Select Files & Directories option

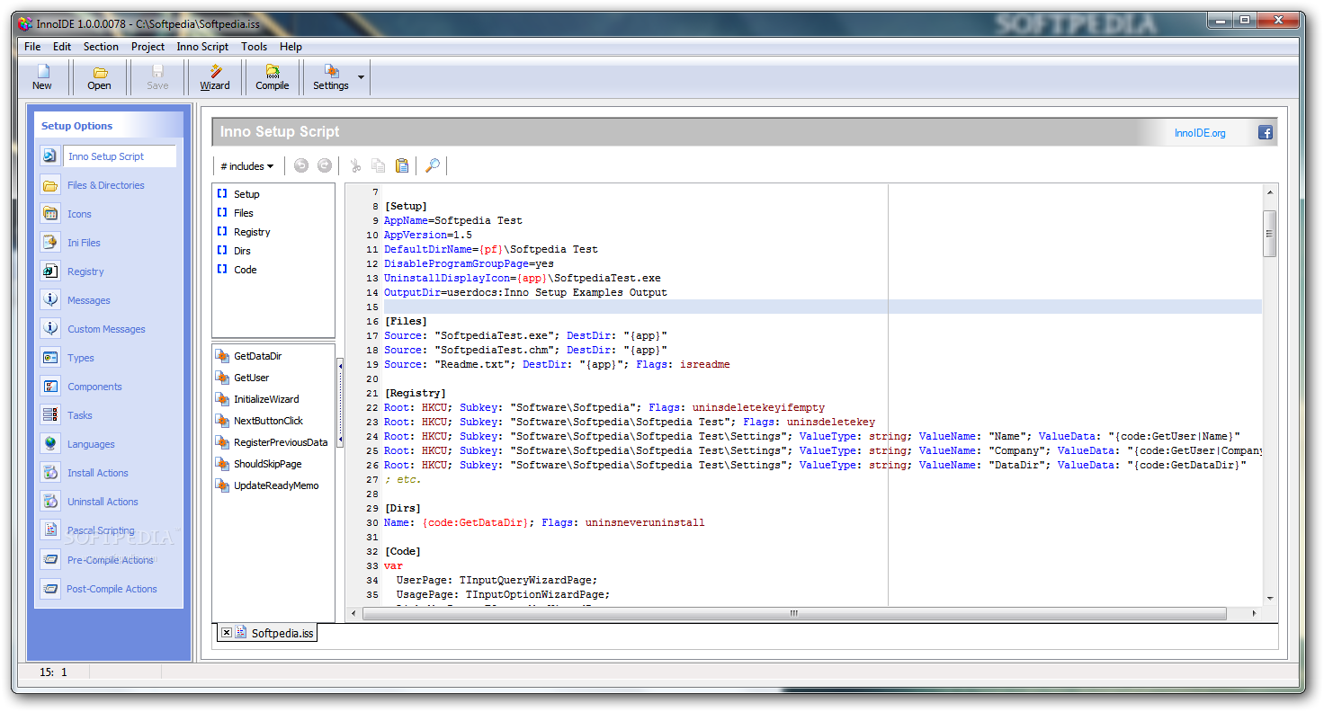(106, 185)
